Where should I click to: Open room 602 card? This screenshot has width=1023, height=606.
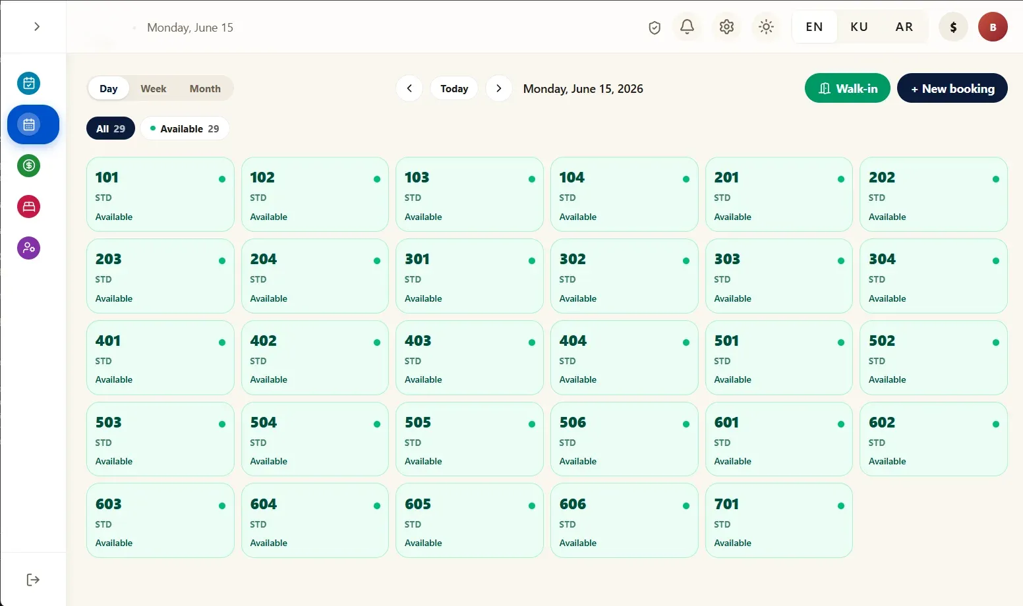tap(933, 439)
